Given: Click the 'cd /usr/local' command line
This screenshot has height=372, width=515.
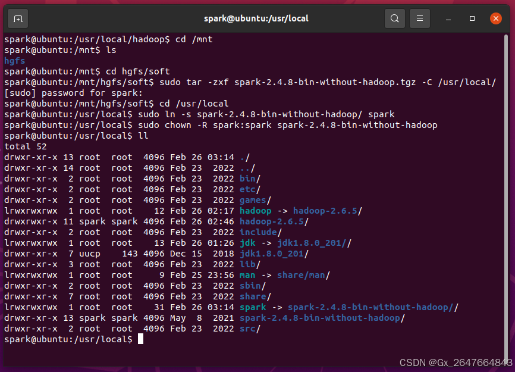Looking at the screenshot, I should click(x=117, y=104).
